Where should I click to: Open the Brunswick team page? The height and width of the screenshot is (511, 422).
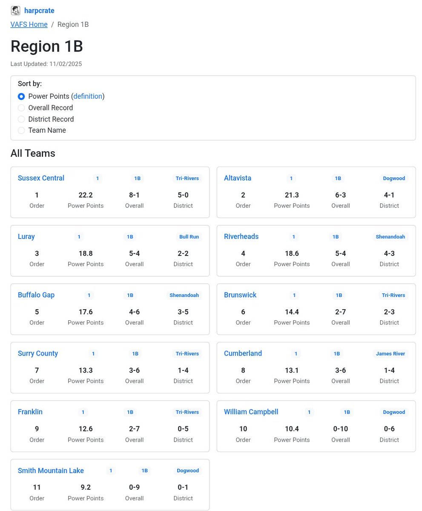pos(240,295)
